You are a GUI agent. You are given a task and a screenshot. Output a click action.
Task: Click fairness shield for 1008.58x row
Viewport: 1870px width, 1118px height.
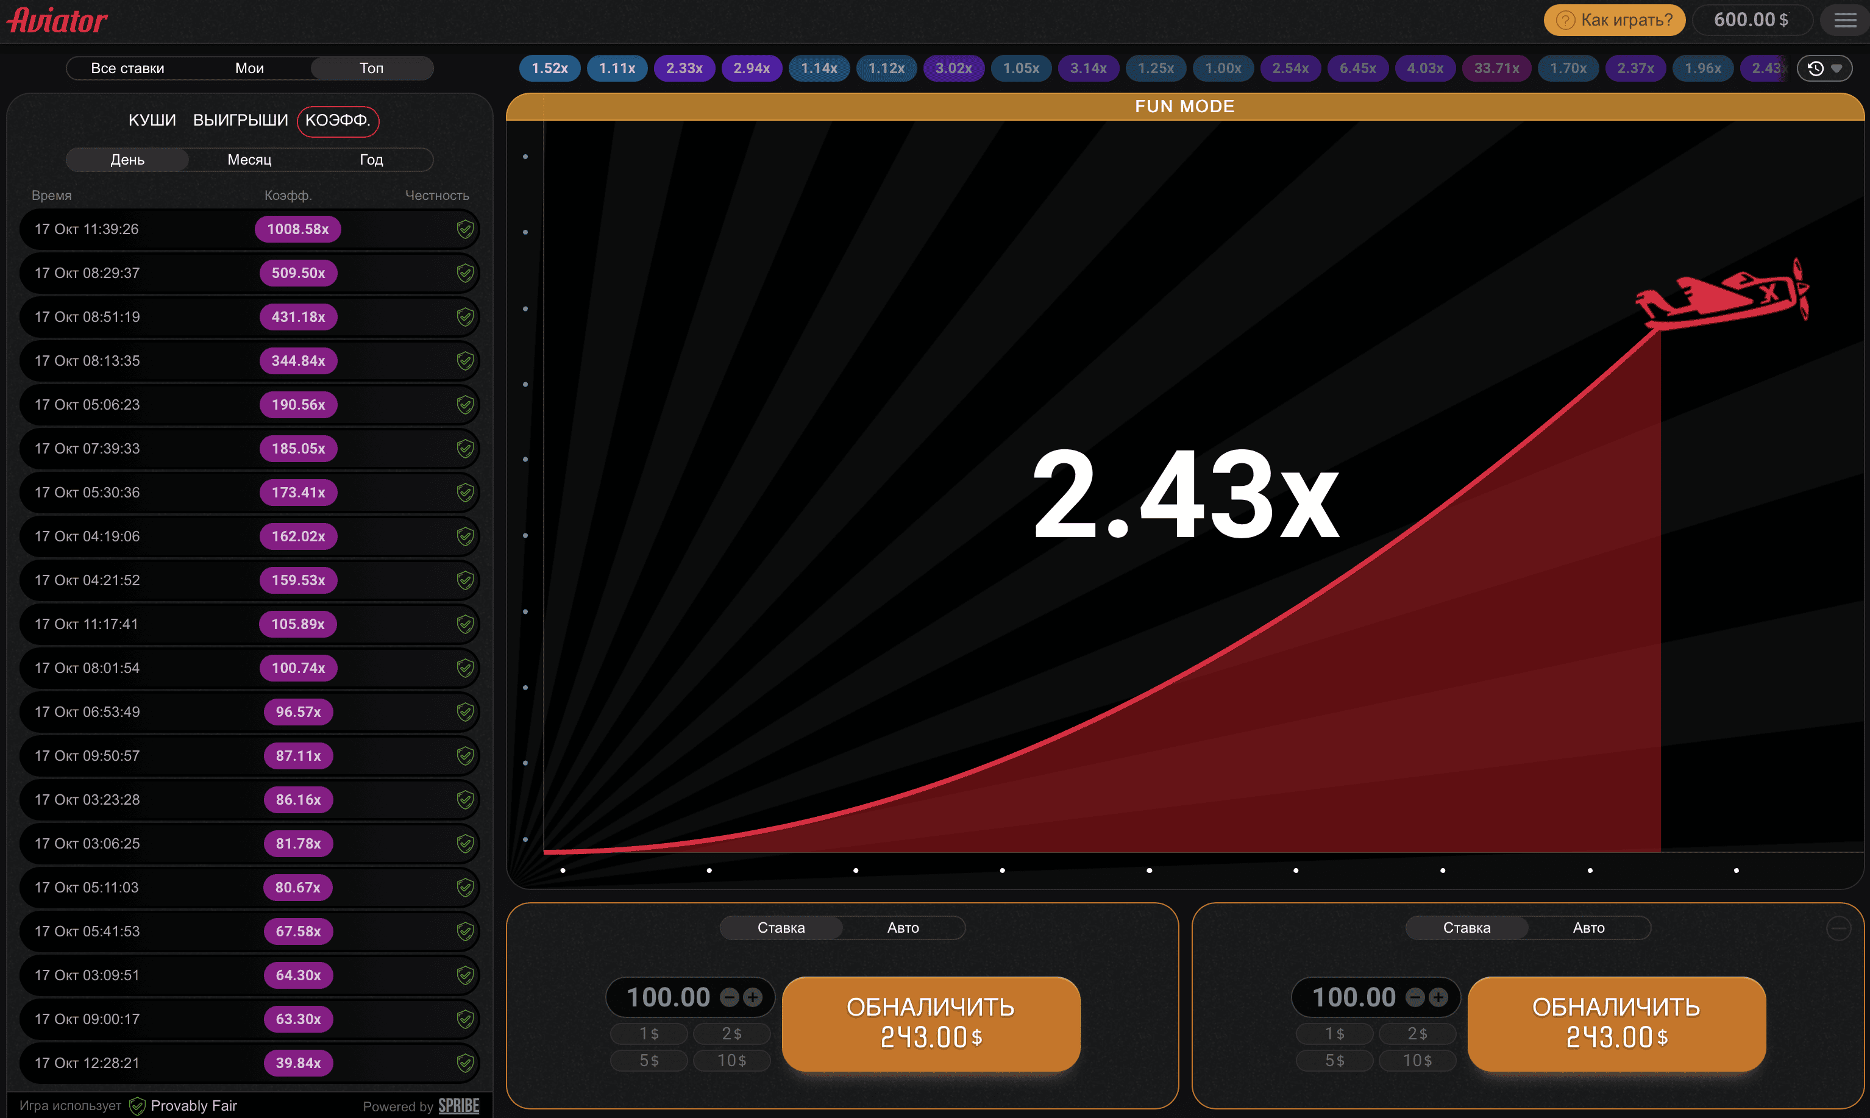(x=464, y=229)
